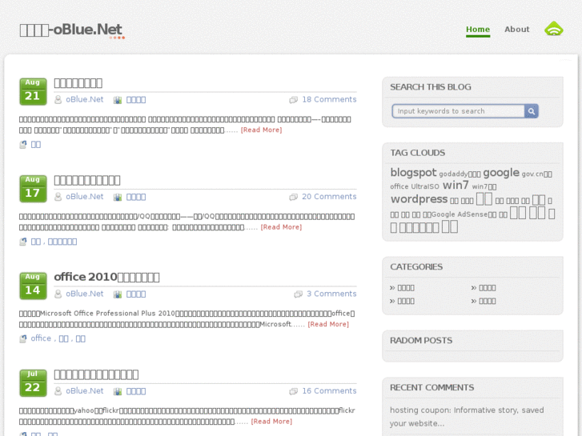Open the About page
The image size is (582, 436).
516,30
